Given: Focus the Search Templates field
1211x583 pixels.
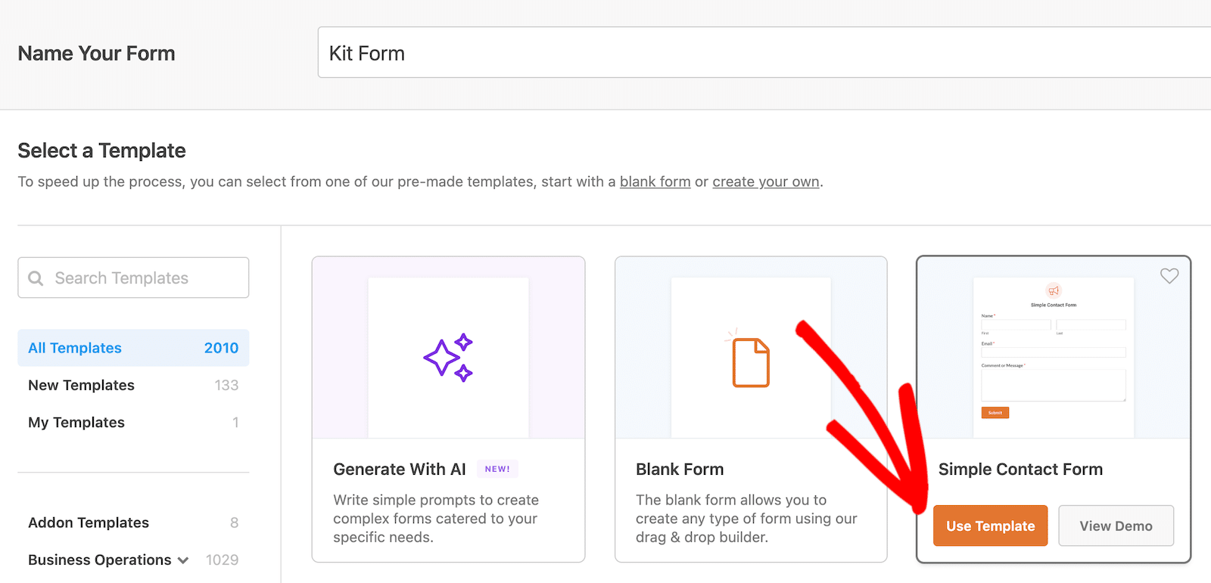Looking at the screenshot, I should coord(144,278).
